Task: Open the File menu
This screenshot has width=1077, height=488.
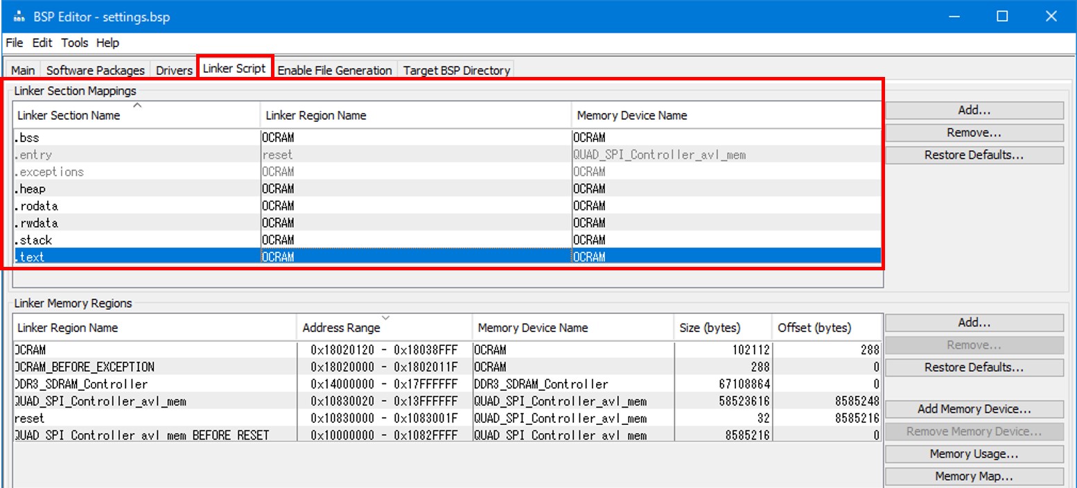Action: 15,43
